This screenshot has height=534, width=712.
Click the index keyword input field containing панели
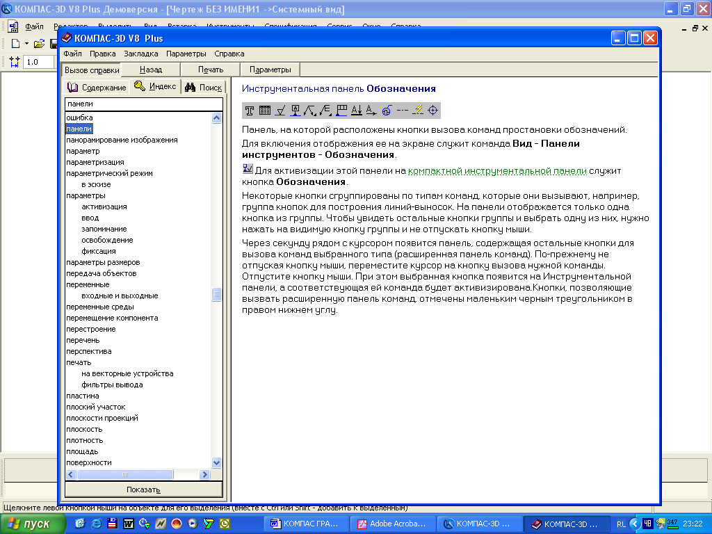tap(144, 104)
